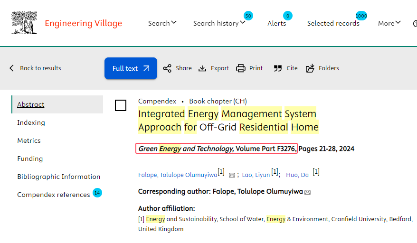Click the Engineering Village tree logo
The width and height of the screenshot is (417, 243).
pyautogui.click(x=24, y=23)
